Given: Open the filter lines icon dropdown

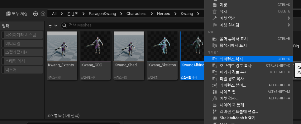Looking at the screenshot, I should click(52, 25).
